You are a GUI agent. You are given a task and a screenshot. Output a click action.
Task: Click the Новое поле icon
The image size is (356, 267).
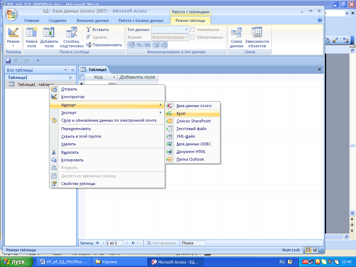[x=31, y=37]
